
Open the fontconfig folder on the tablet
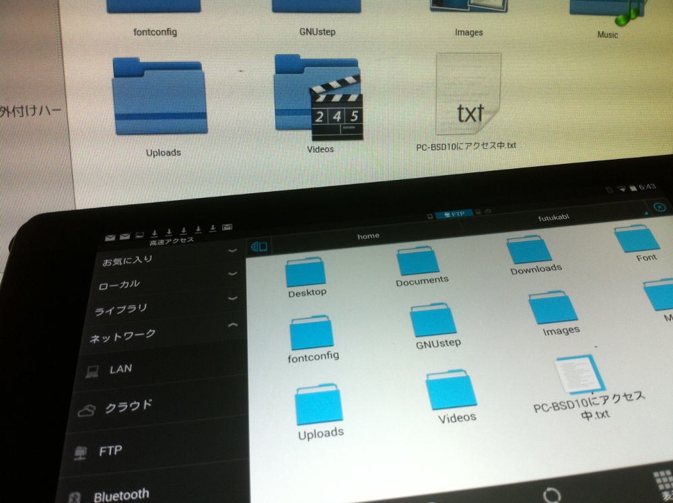click(x=311, y=333)
